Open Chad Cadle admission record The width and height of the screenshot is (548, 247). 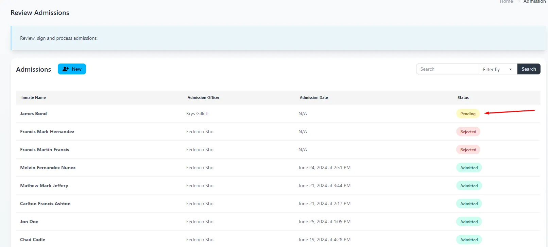coord(33,240)
